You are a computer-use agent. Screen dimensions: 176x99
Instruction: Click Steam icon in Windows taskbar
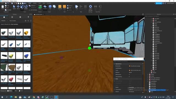point(47,97)
